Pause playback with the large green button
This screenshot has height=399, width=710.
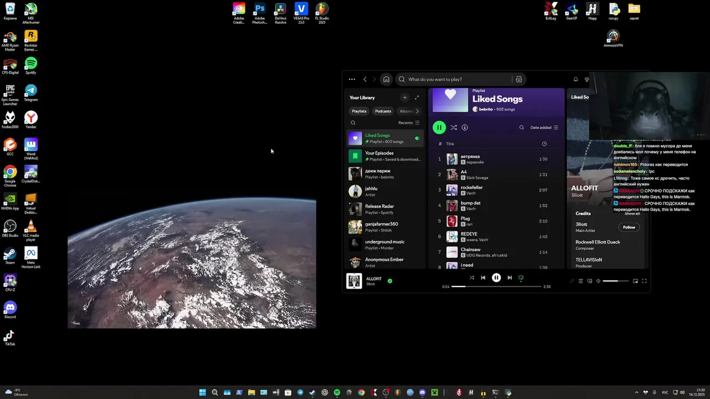click(439, 127)
